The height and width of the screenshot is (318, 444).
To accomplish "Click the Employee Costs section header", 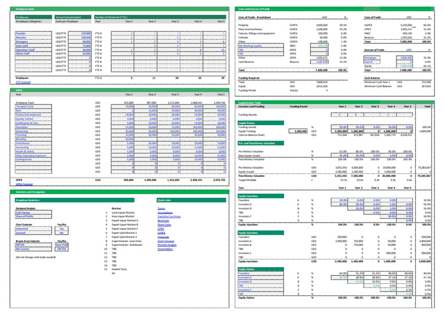I will (119, 9).
